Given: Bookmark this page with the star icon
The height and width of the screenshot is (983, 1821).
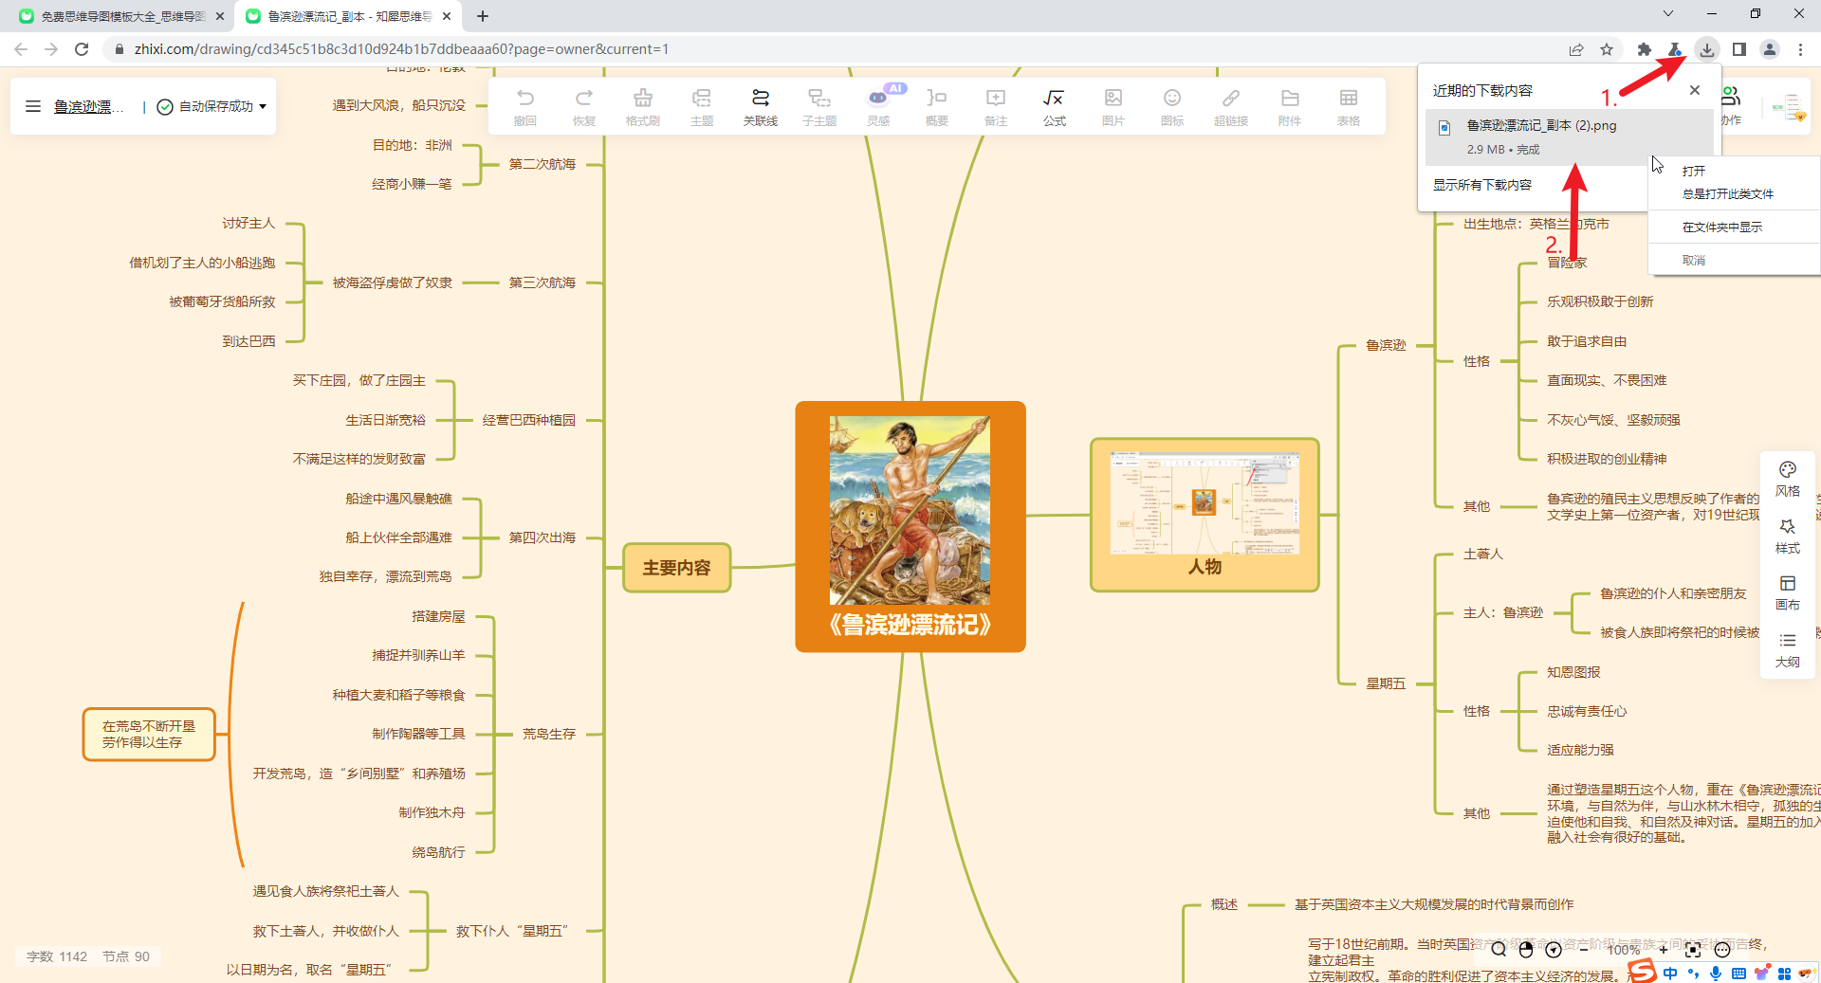Looking at the screenshot, I should 1607,49.
